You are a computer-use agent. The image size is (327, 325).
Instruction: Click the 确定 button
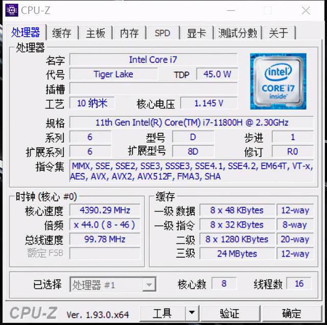coord(292,313)
